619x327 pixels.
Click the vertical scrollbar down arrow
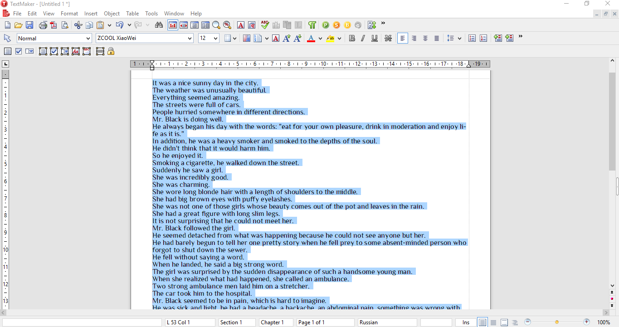click(612, 286)
